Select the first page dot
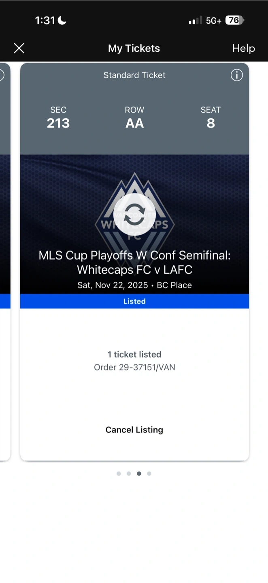Viewport: 268px width, 583px height. pos(119,474)
